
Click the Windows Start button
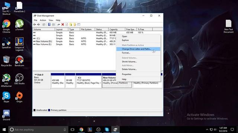click(x=4, y=130)
